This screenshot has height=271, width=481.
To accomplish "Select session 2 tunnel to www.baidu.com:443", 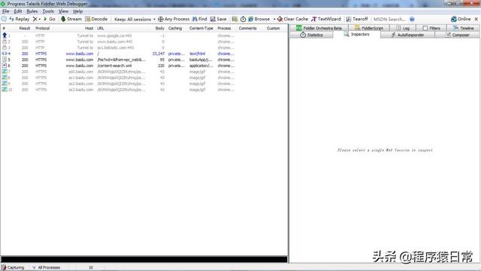I will [144, 41].
